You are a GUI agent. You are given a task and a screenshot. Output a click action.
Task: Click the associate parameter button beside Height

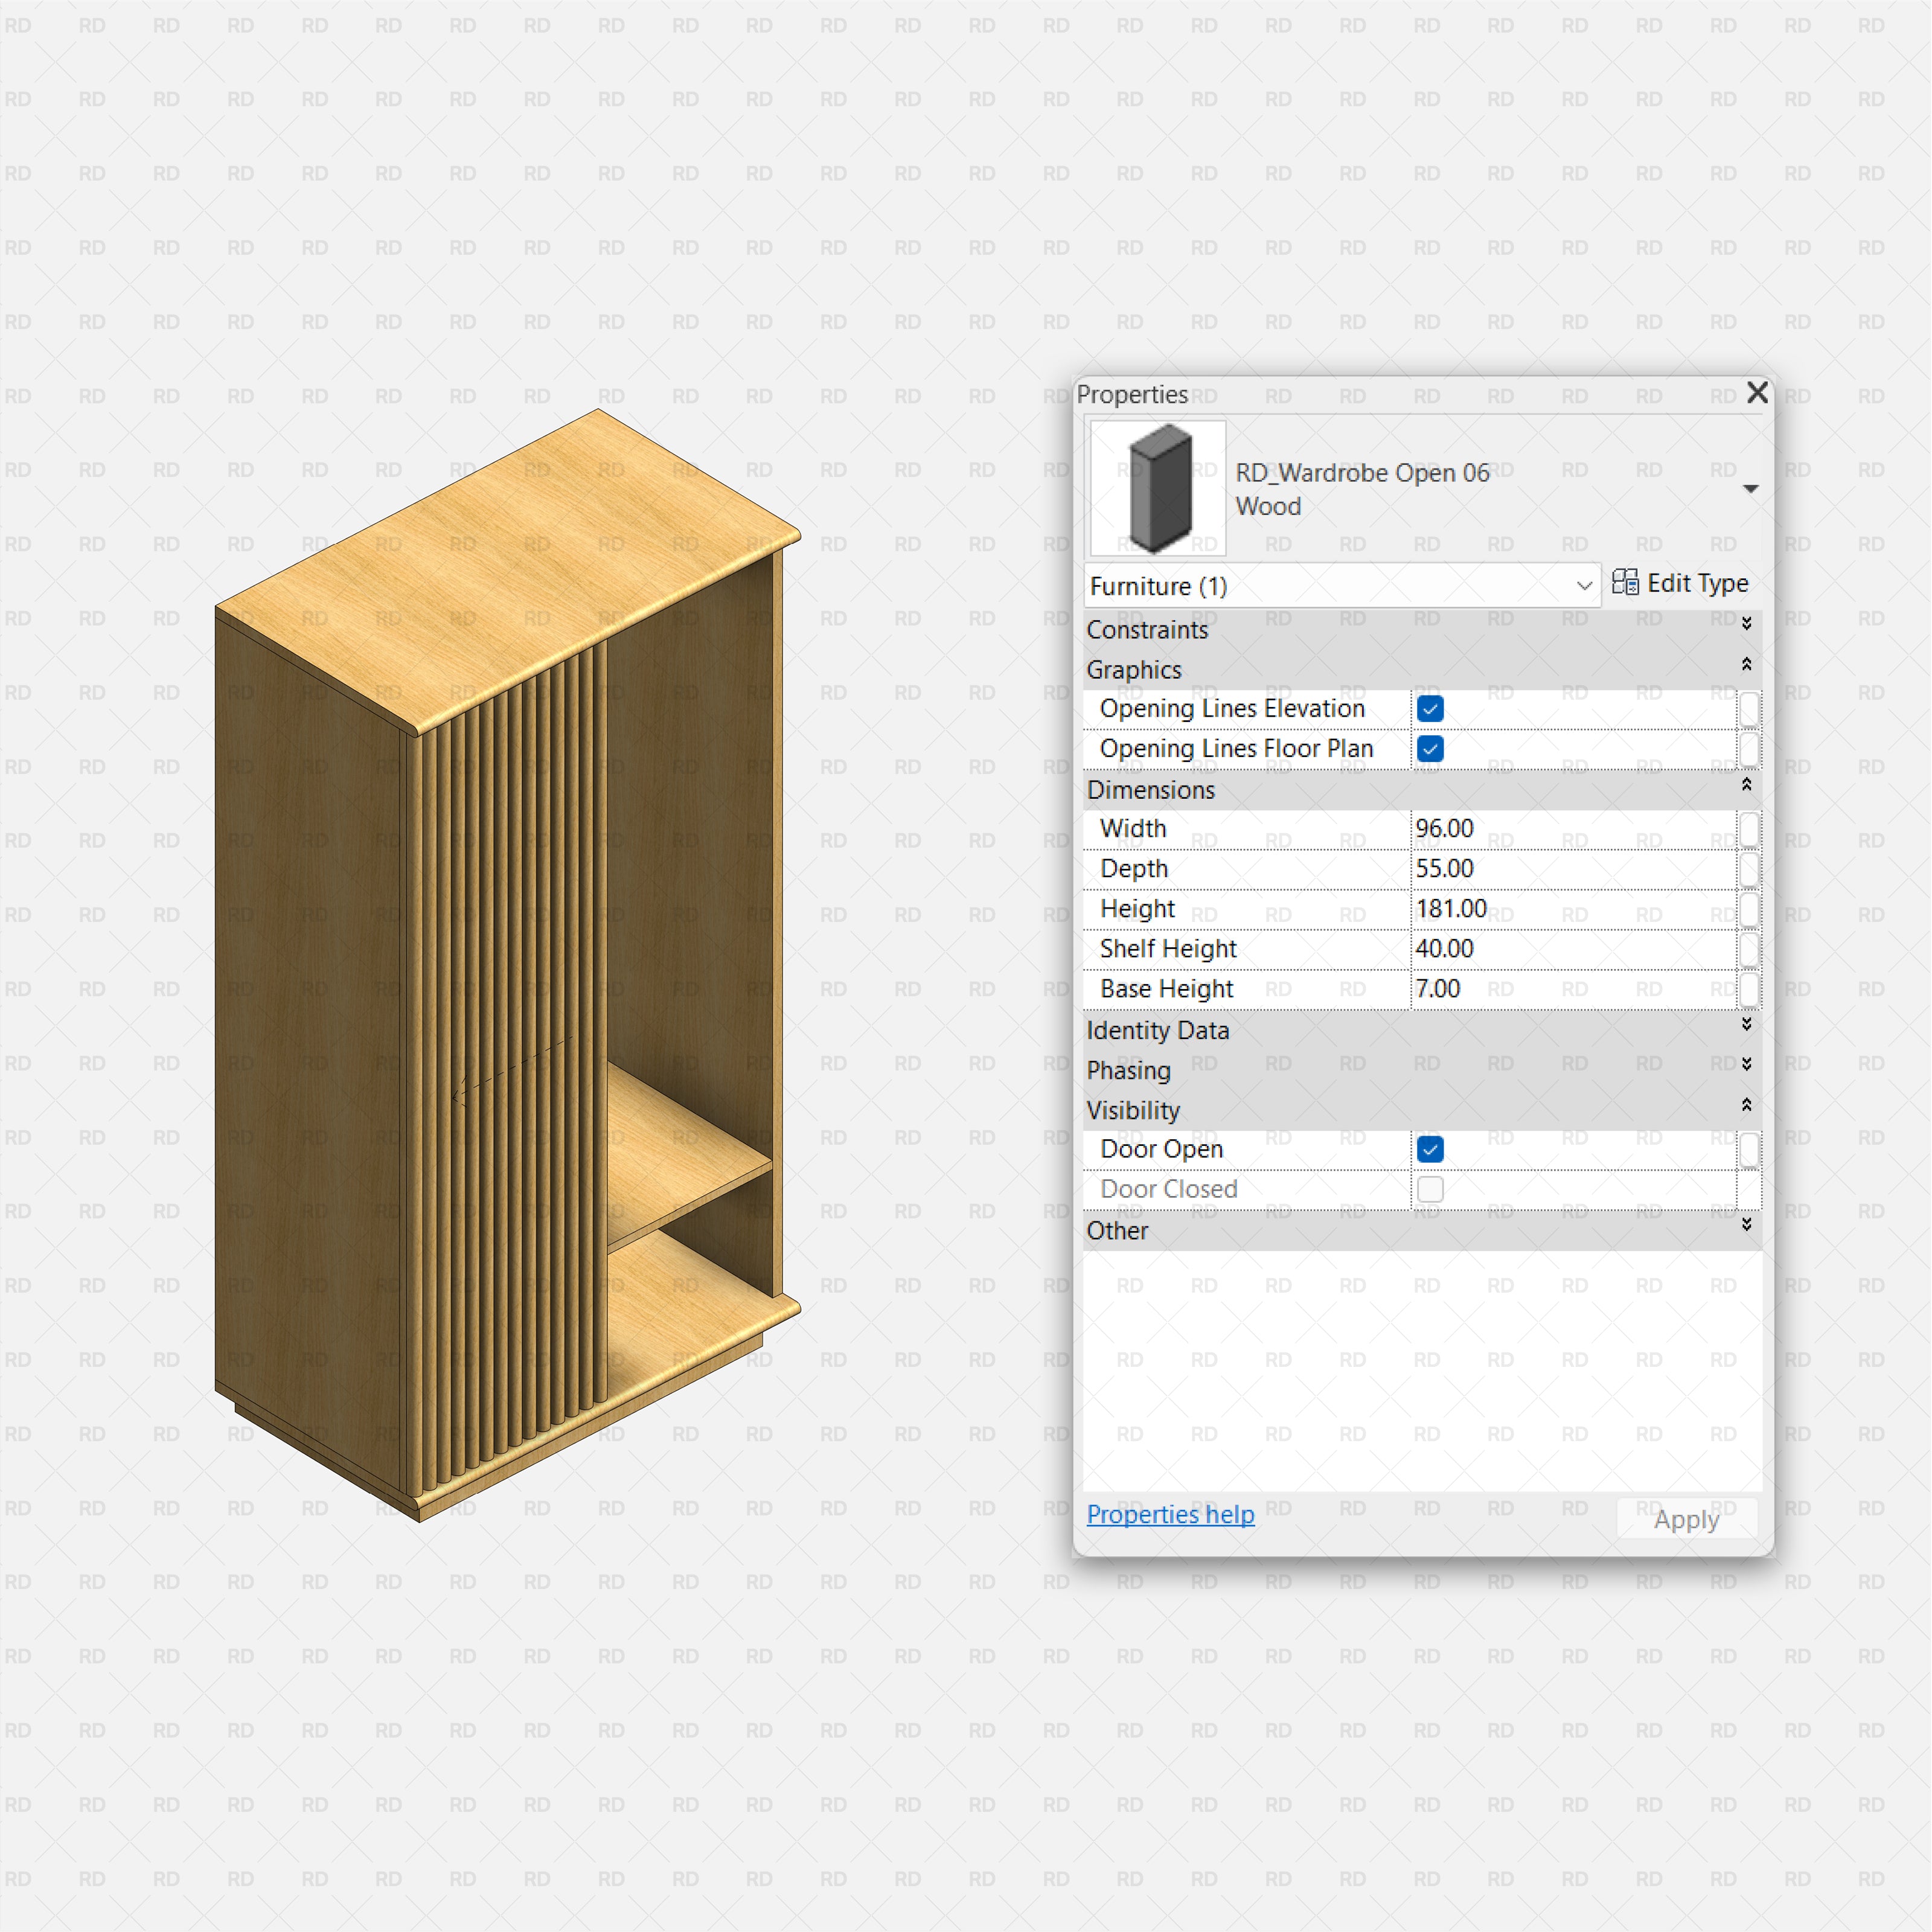(1749, 909)
